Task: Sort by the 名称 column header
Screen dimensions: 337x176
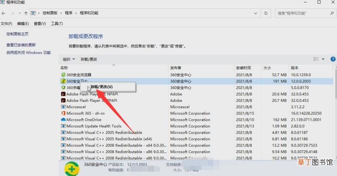Action: pyautogui.click(x=64, y=68)
